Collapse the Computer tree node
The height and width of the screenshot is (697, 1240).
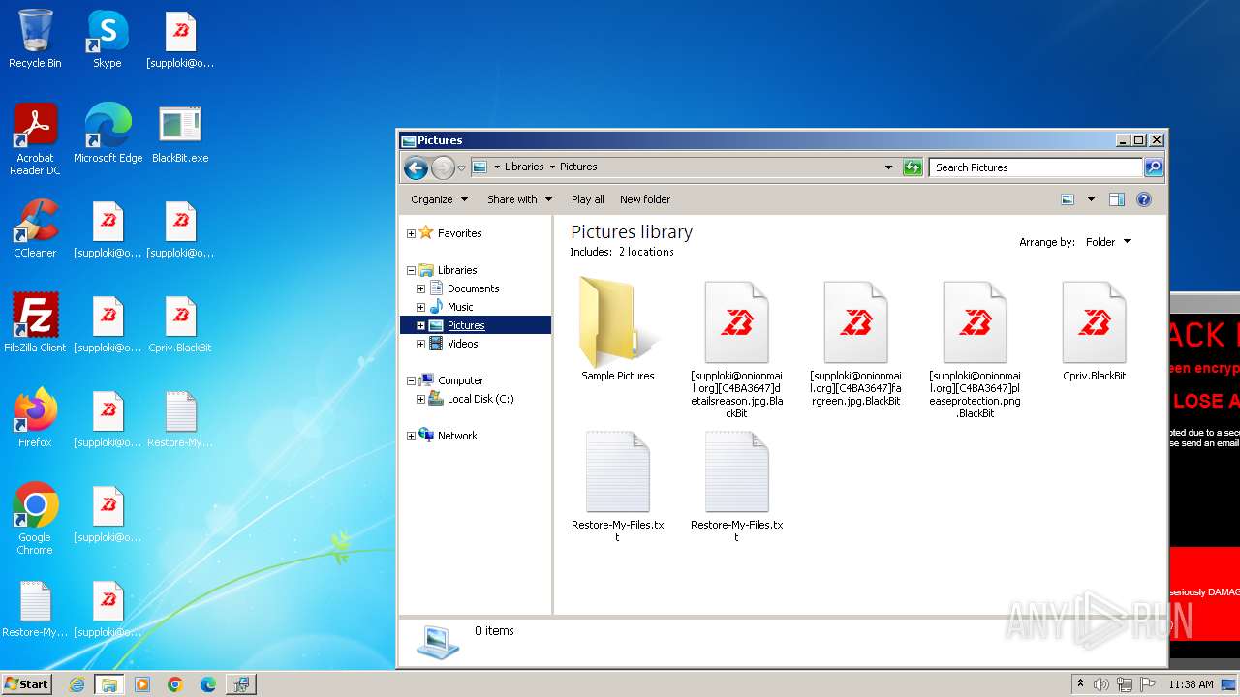point(411,380)
